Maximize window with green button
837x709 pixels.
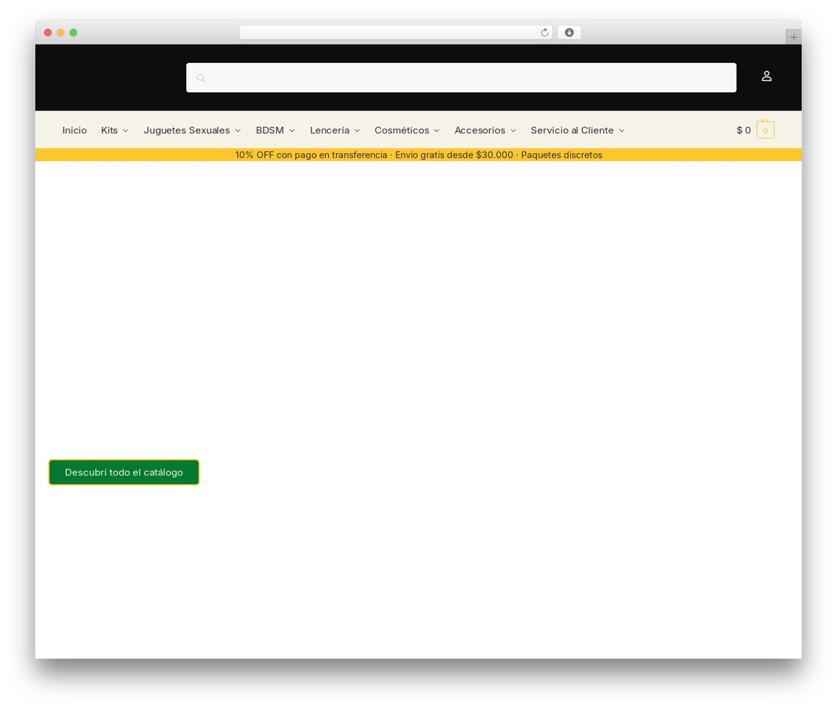coord(73,33)
